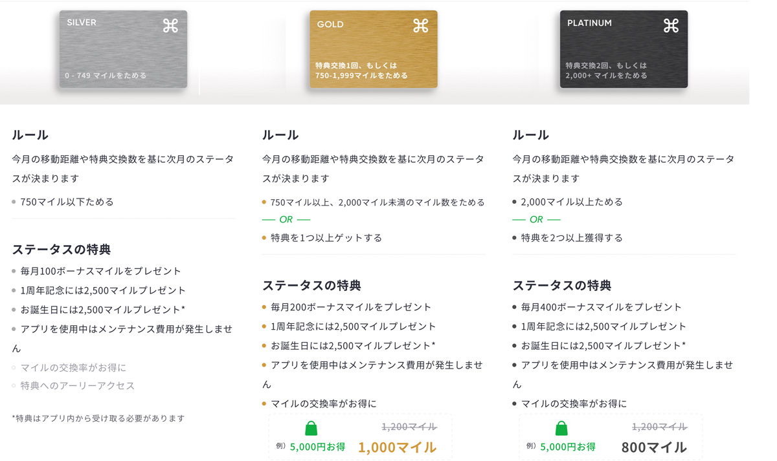Click the logo icon on the SILVER card

pyautogui.click(x=170, y=26)
